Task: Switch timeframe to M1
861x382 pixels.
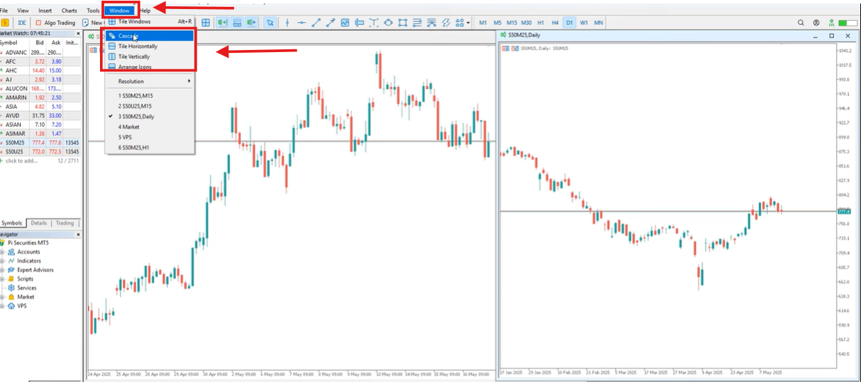Action: [483, 22]
